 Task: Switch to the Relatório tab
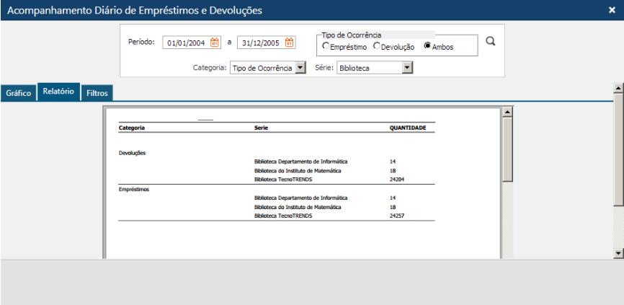(58, 92)
